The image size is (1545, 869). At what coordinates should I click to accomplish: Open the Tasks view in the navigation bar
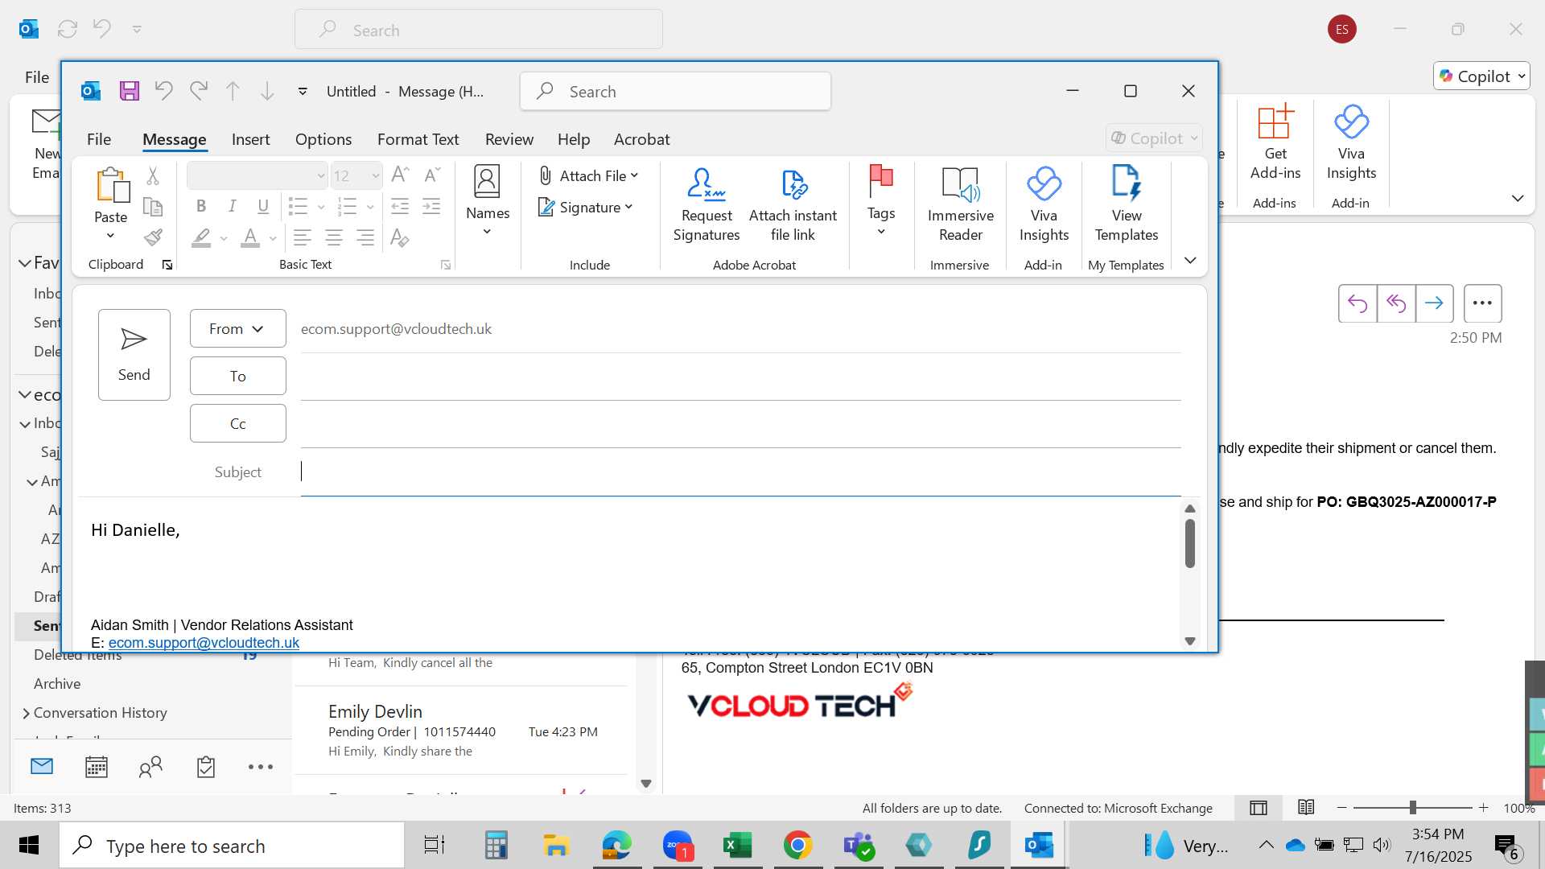tap(206, 767)
